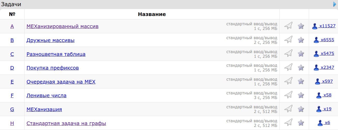Toggle favorite star for problem B
338x130 pixels.
click(301, 40)
